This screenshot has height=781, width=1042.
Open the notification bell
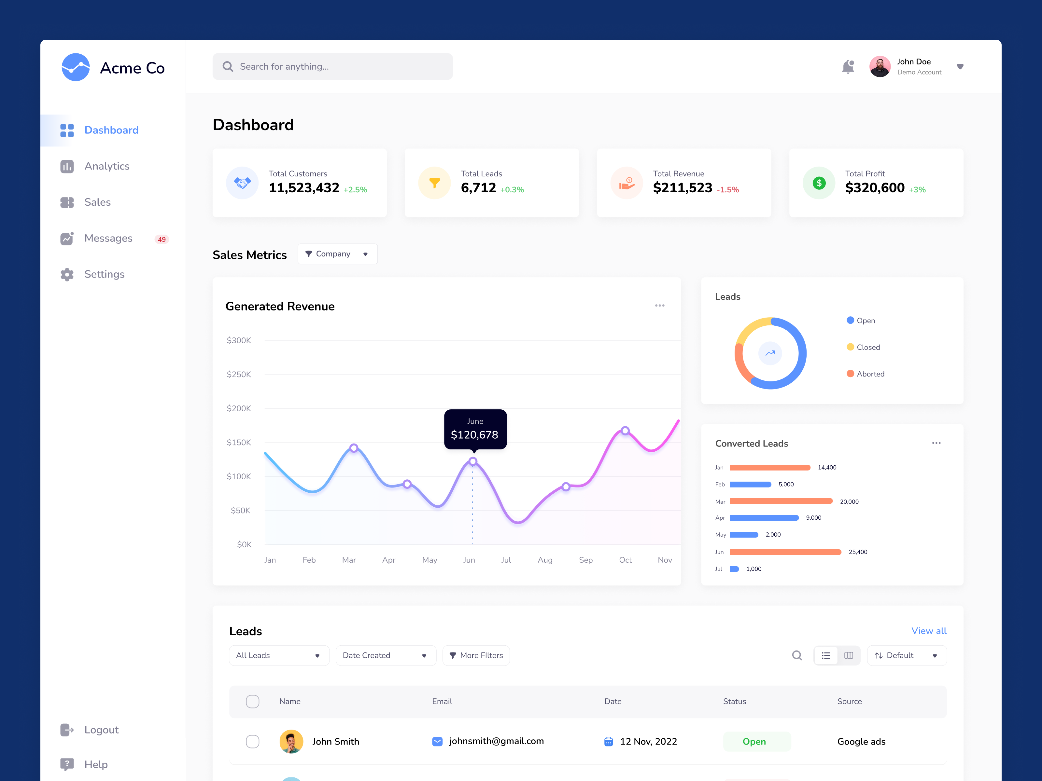click(x=848, y=66)
